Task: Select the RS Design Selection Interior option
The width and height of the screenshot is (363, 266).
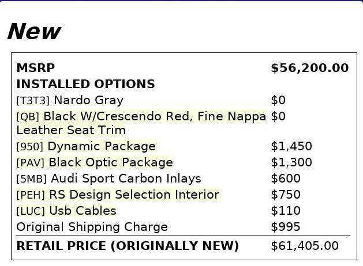Action: pos(134,195)
